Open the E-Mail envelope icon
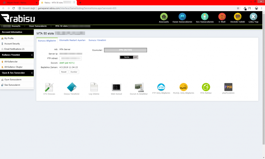 tap(222, 16)
